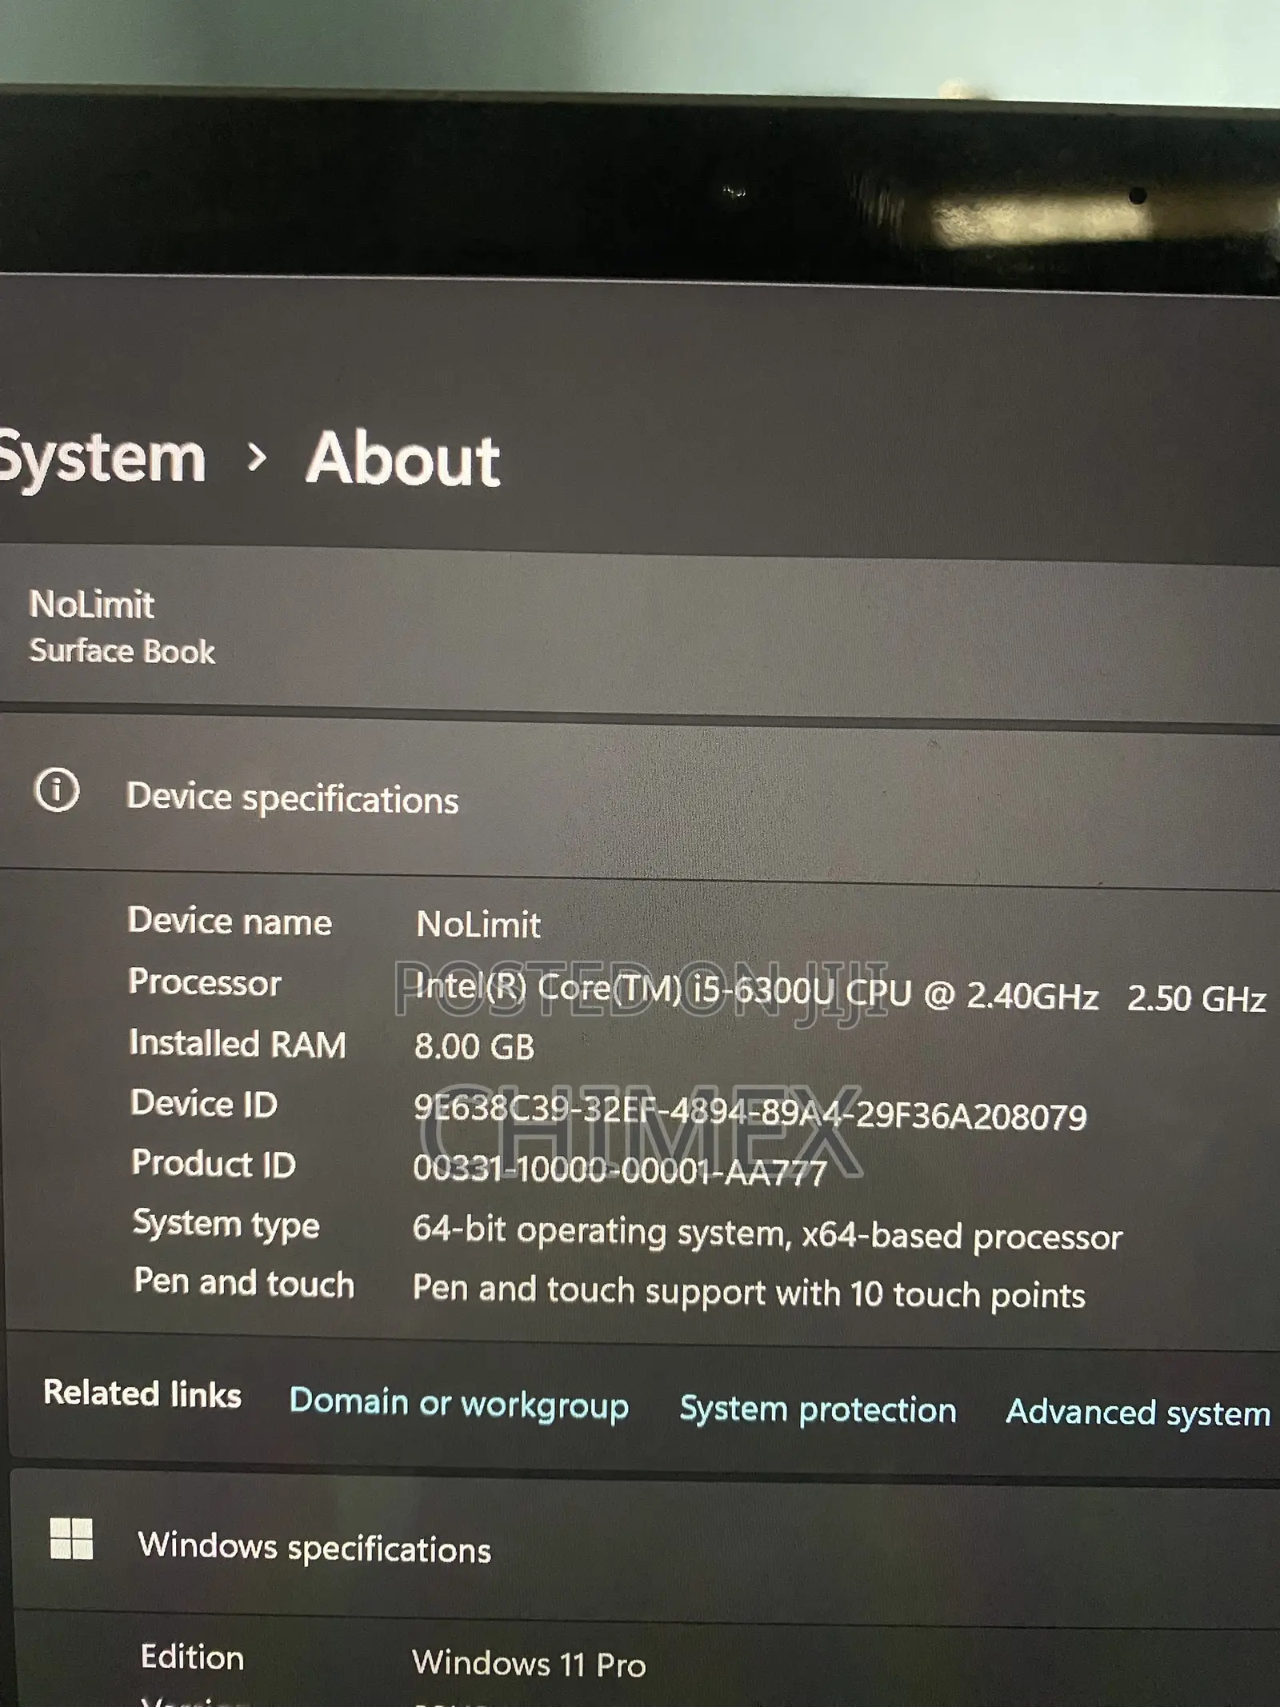Viewport: 1280px width, 1707px height.
Task: Open the Advanced system settings link
Action: [1139, 1414]
